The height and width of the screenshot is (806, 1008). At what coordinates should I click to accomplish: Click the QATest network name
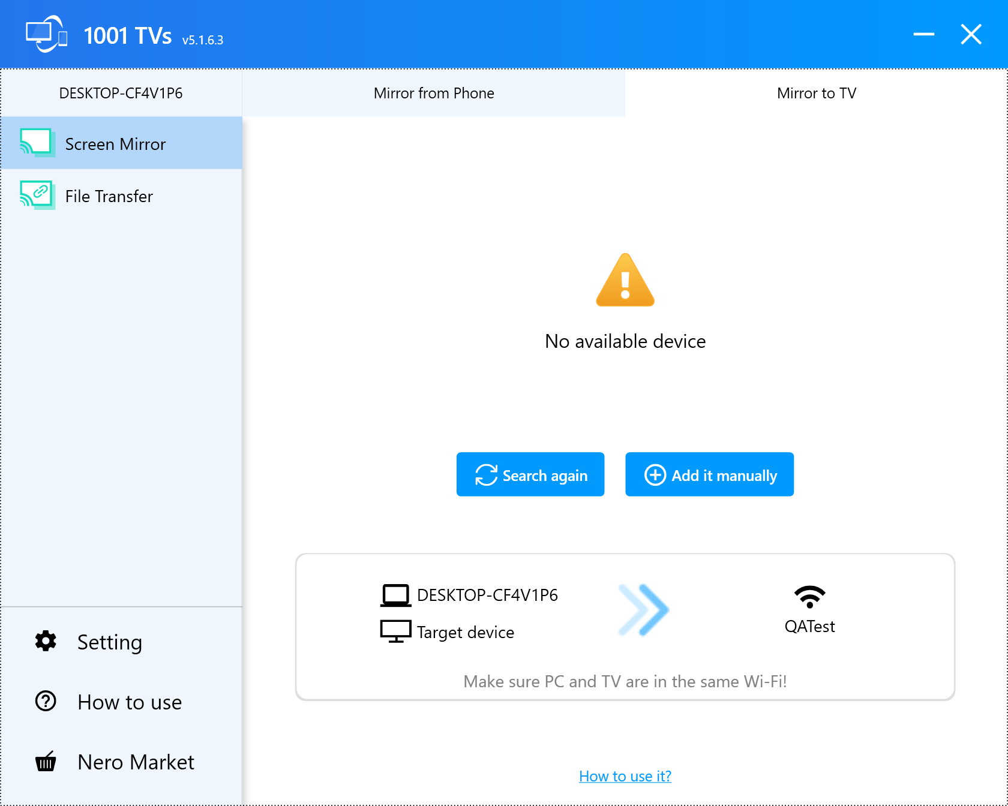tap(810, 626)
